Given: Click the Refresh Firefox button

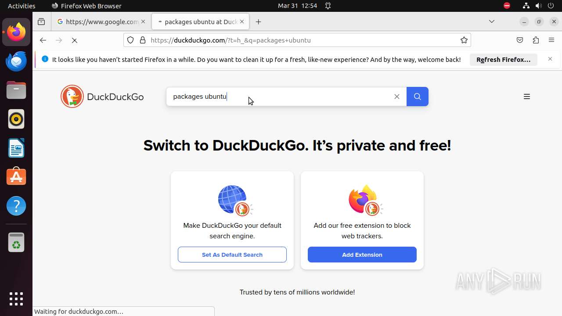Looking at the screenshot, I should click(x=504, y=60).
